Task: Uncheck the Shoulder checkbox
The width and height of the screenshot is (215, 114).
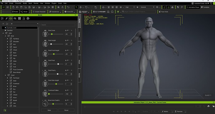Action: point(11,41)
